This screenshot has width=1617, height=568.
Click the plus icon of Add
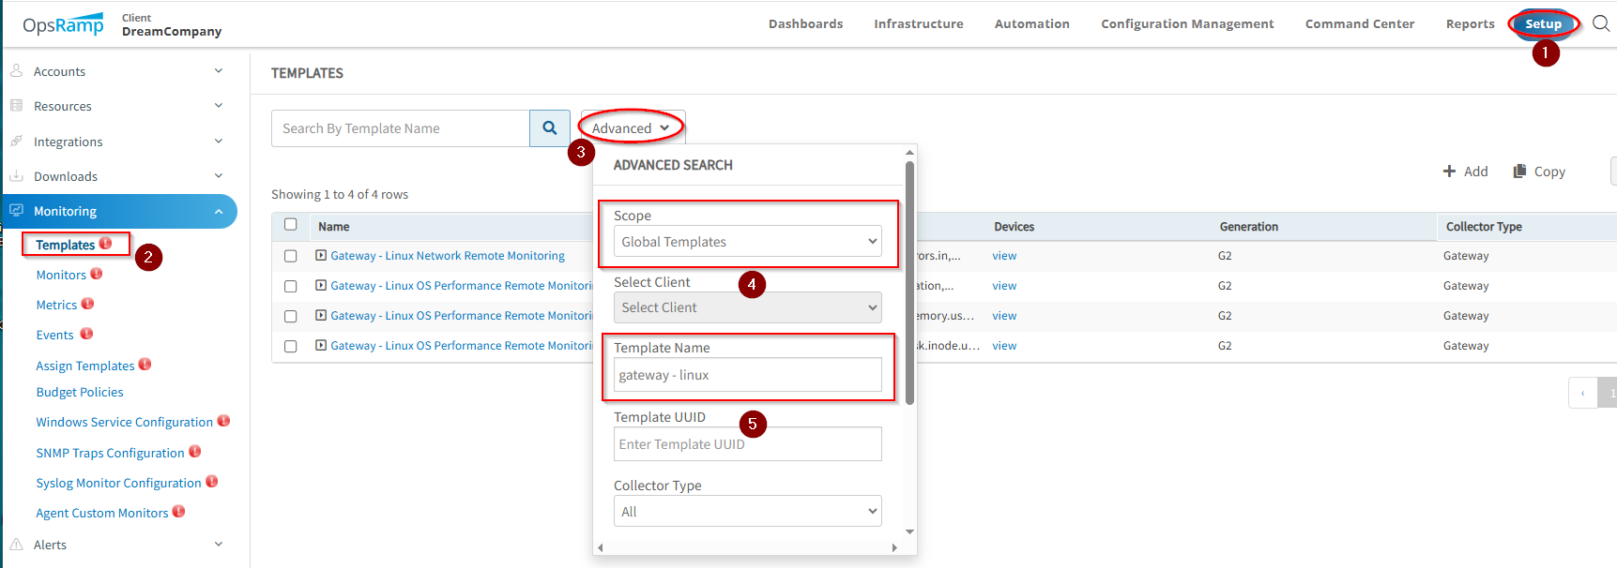click(x=1449, y=171)
